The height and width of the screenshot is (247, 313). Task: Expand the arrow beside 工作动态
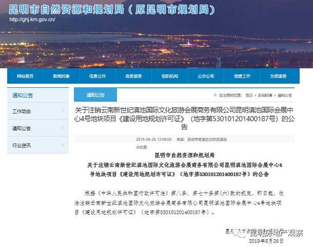click(x=63, y=110)
